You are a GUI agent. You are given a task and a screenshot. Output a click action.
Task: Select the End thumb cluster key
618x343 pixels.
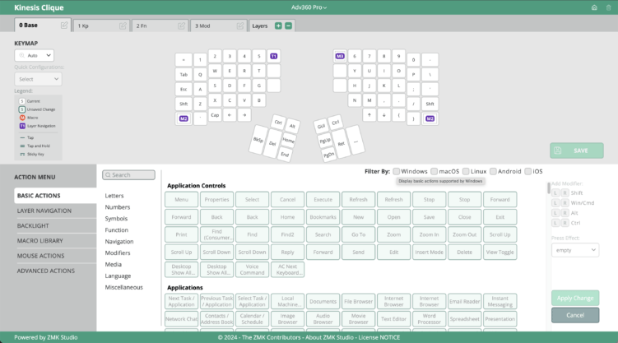point(285,154)
